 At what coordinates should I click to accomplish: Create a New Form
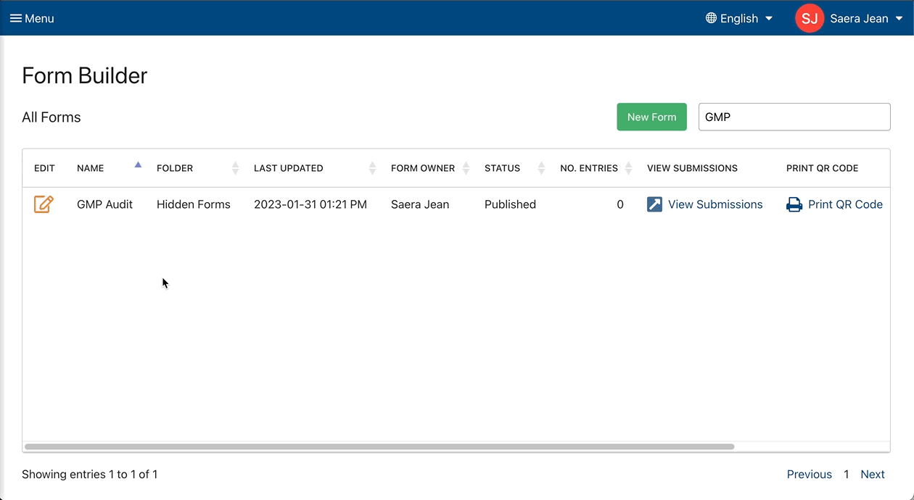651,117
